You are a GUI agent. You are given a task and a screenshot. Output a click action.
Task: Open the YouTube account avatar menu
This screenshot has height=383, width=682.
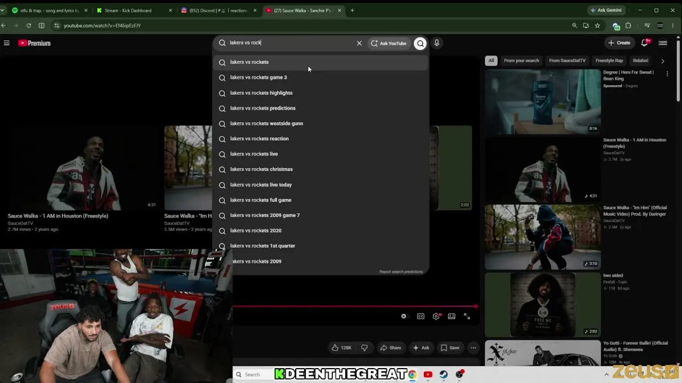[663, 43]
